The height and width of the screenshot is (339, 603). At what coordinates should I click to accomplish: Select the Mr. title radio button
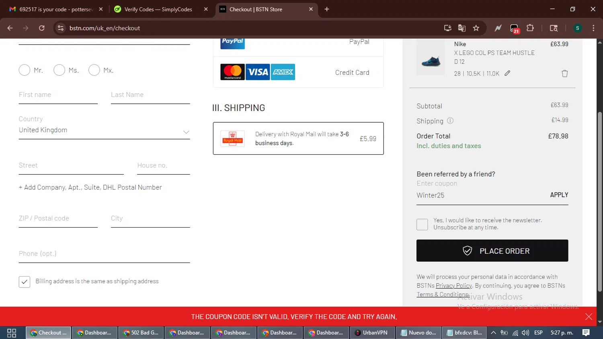[25, 70]
